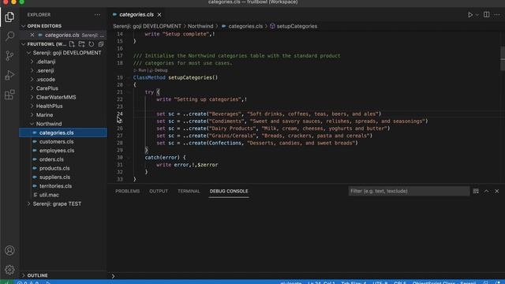Open Explorer more actions ellipsis
The image size is (505, 284).
[97, 15]
